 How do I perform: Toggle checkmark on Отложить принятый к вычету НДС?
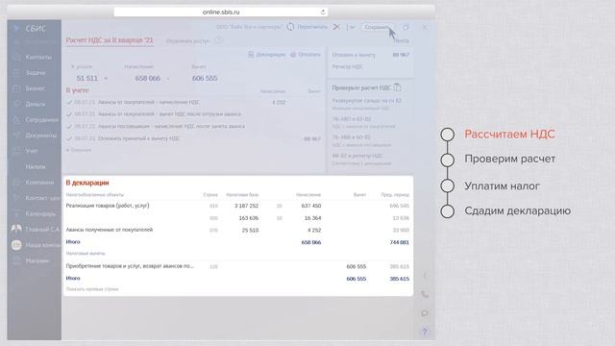pos(69,138)
